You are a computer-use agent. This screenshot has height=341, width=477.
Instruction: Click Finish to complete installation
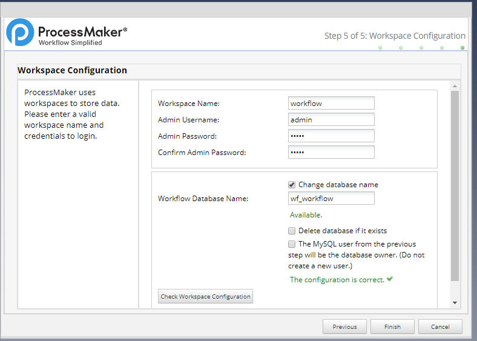pyautogui.click(x=392, y=326)
